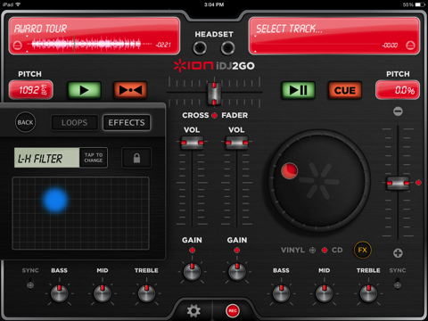The image size is (428, 321).
Task: Toggle play/pause on the right deck
Action: [x=299, y=90]
